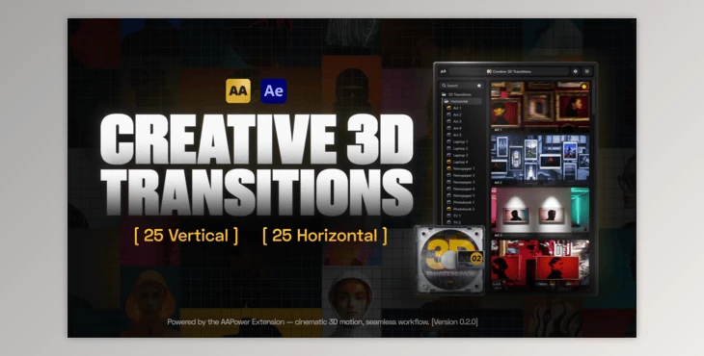Image resolution: width=704 pixels, height=356 pixels.
Task: Select the TV 2 preset
Action: 454,222
